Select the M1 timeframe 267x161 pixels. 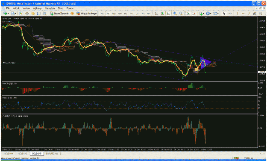102,14
